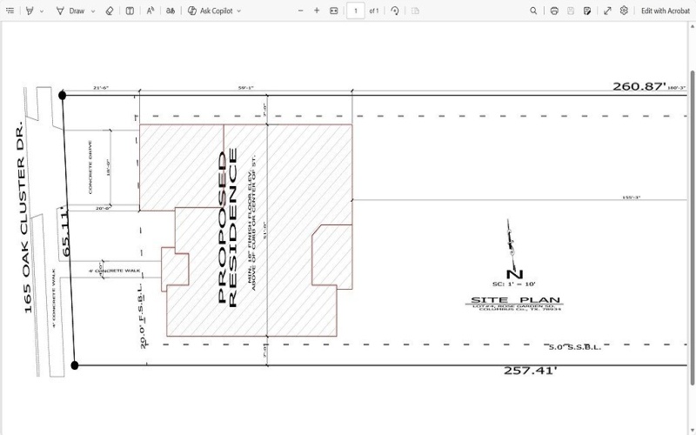
Task: Zoom in on the document
Action: 317,10
